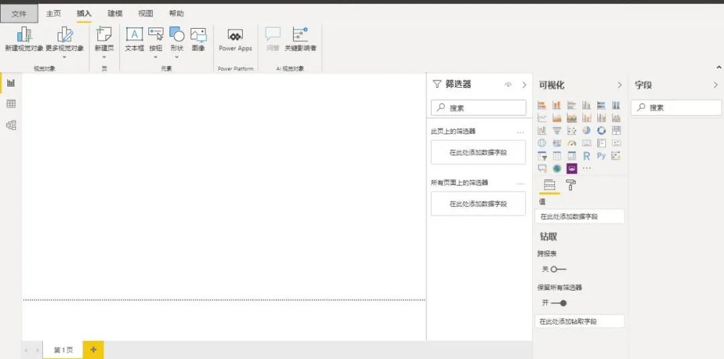Image resolution: width=724 pixels, height=359 pixels.
Task: Click the 筛选器 search box
Action: click(x=479, y=108)
